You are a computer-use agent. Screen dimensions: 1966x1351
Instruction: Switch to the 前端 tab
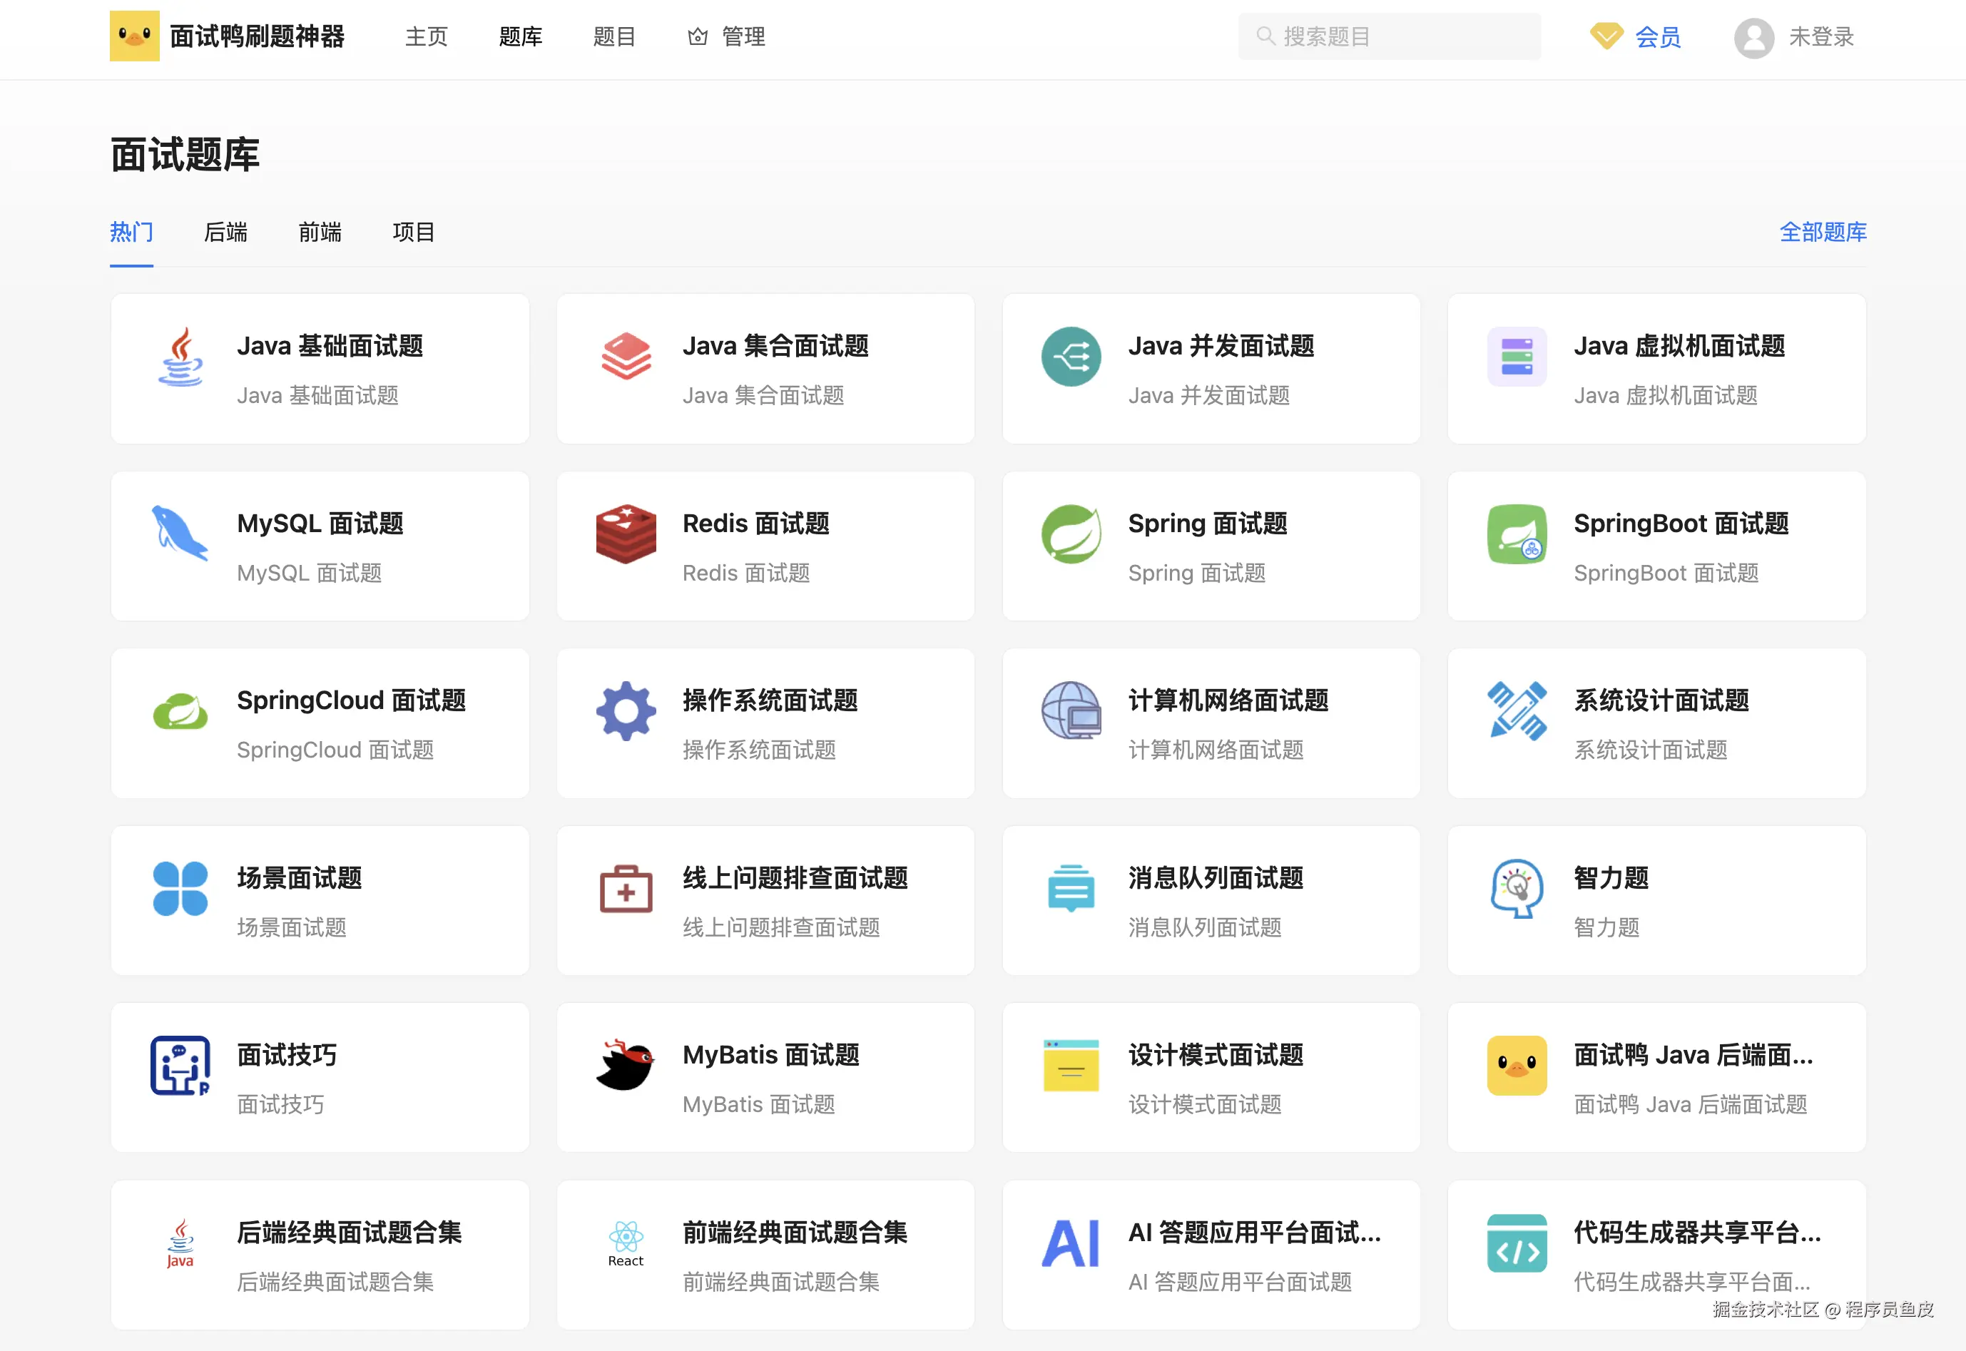[x=319, y=232]
